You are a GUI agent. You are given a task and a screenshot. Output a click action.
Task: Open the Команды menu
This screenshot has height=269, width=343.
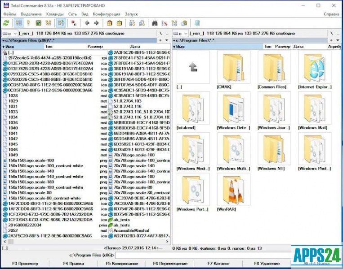55,14
